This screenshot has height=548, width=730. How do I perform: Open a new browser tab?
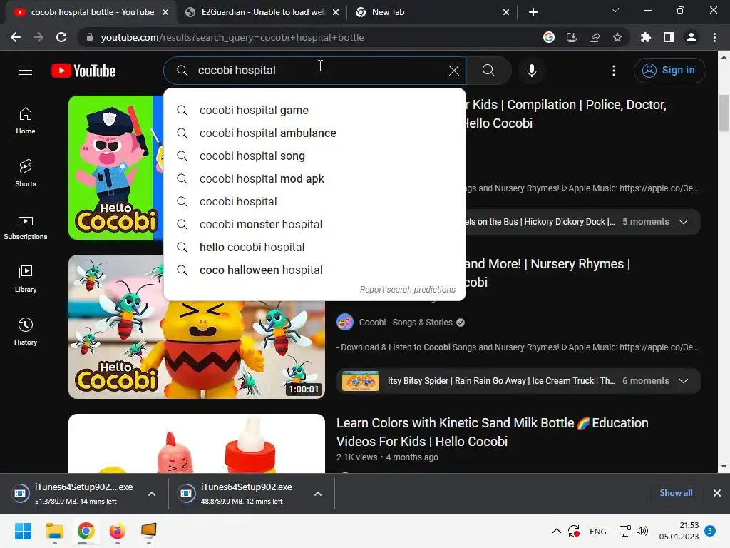tap(533, 12)
